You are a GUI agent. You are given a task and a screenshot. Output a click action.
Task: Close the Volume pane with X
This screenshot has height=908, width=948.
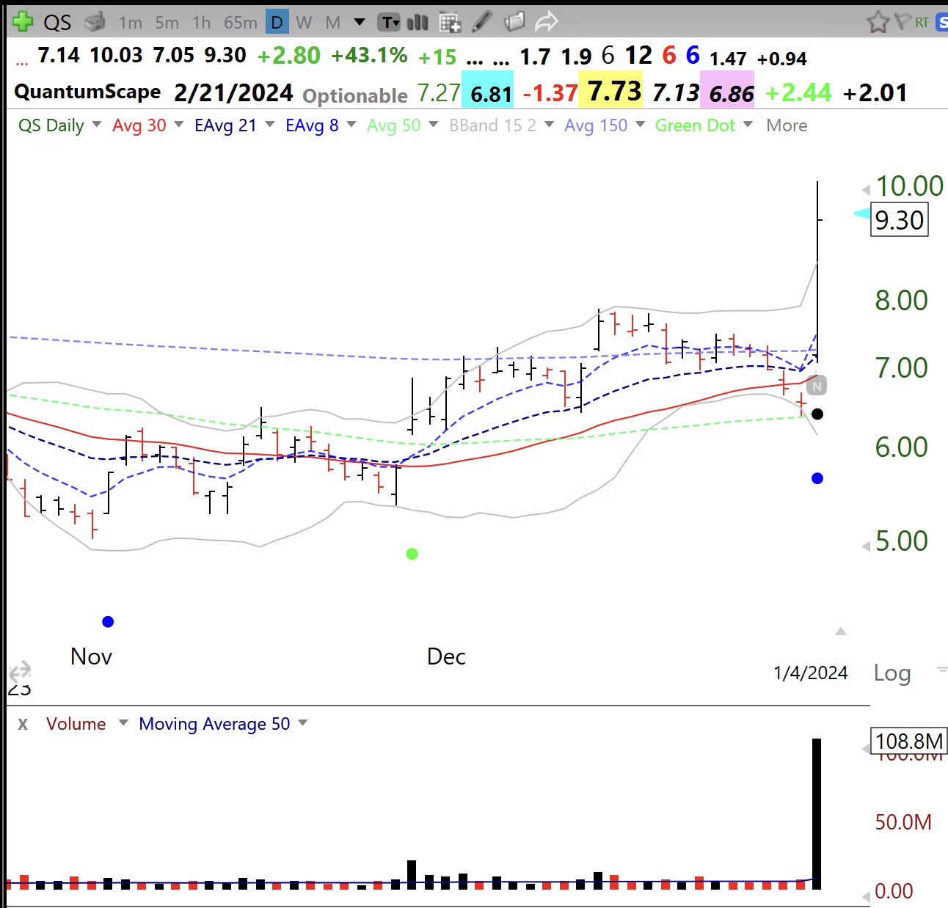(23, 724)
